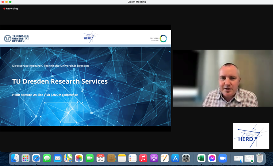This screenshot has height=166, width=273.
Task: Open the Photos app in dock
Action: pyautogui.click(x=79, y=158)
